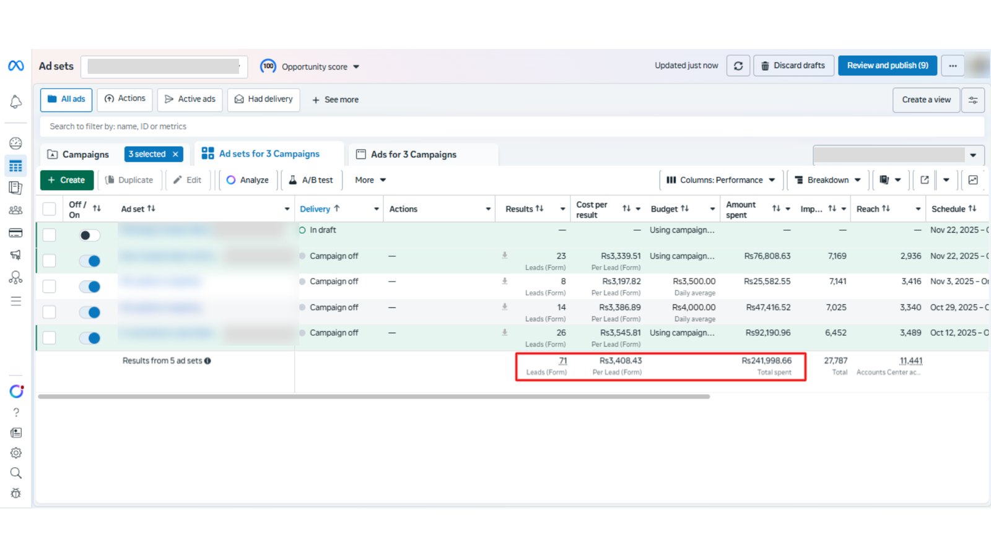Switch to Ads for 3 Campaigns tab
Viewport: 991px width, 557px height.
[414, 155]
